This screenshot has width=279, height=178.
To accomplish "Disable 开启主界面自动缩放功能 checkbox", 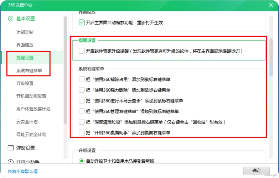I will [x=82, y=22].
